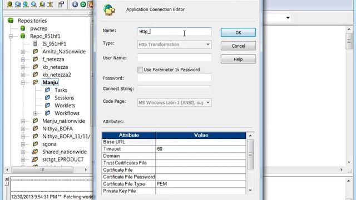Click IS_951HF1 integration service icon
Image resolution: width=356 pixels, height=200 pixels.
tap(35, 43)
